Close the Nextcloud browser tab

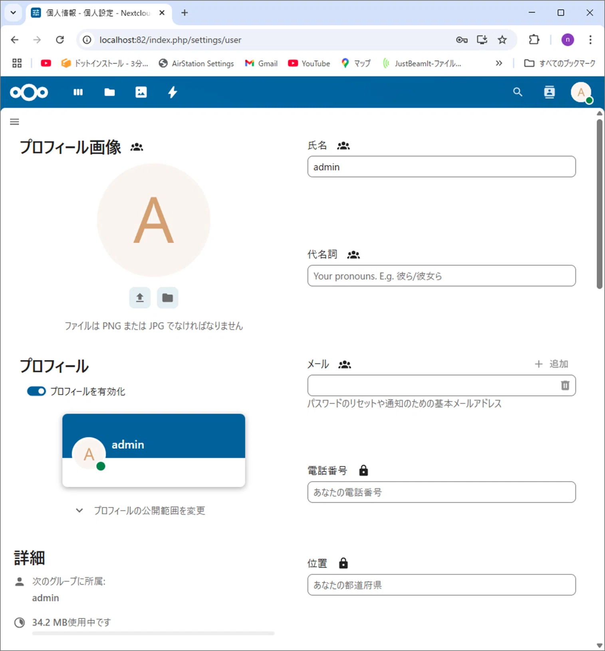pyautogui.click(x=162, y=13)
